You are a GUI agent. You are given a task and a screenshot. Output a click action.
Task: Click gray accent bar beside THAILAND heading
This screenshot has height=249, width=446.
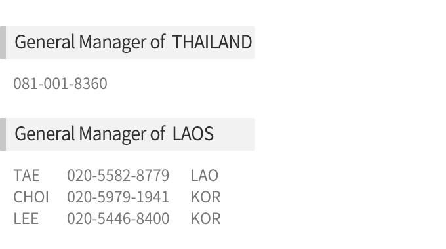(x=3, y=43)
